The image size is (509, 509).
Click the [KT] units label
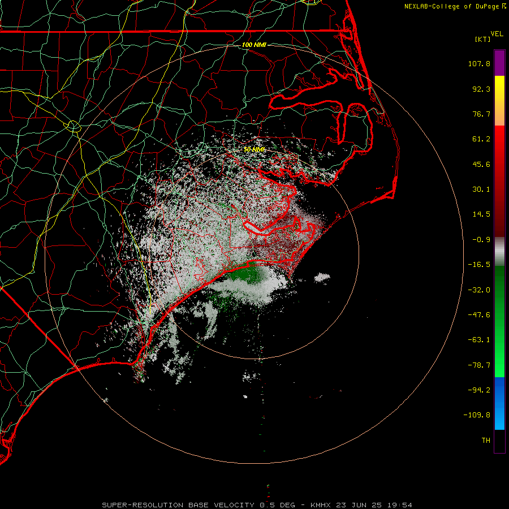pyautogui.click(x=483, y=39)
